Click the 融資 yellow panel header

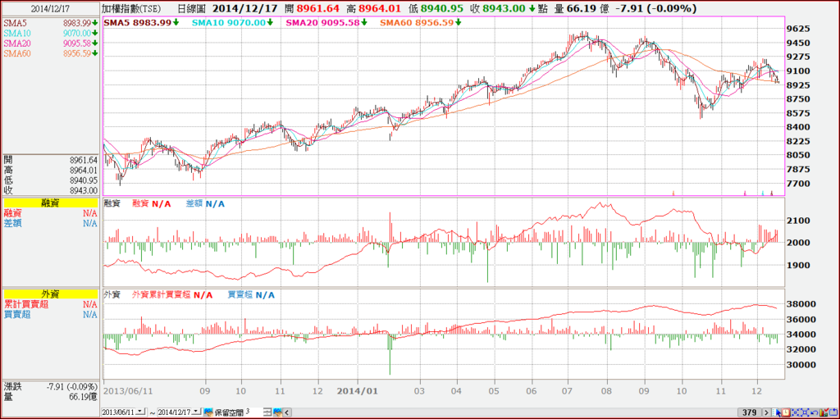(50, 203)
